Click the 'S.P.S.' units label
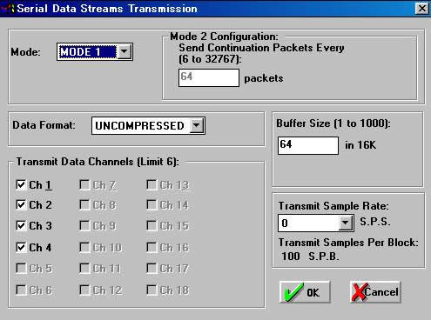Viewport: 431px width, 320px height. [x=375, y=222]
